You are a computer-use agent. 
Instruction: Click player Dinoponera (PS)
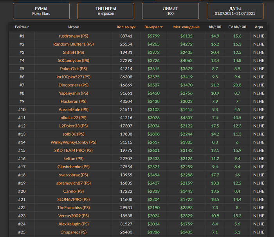(73, 85)
